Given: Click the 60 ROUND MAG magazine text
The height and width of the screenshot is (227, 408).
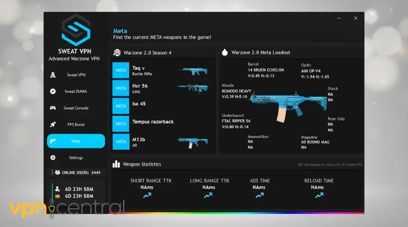Looking at the screenshot, I should (x=315, y=142).
